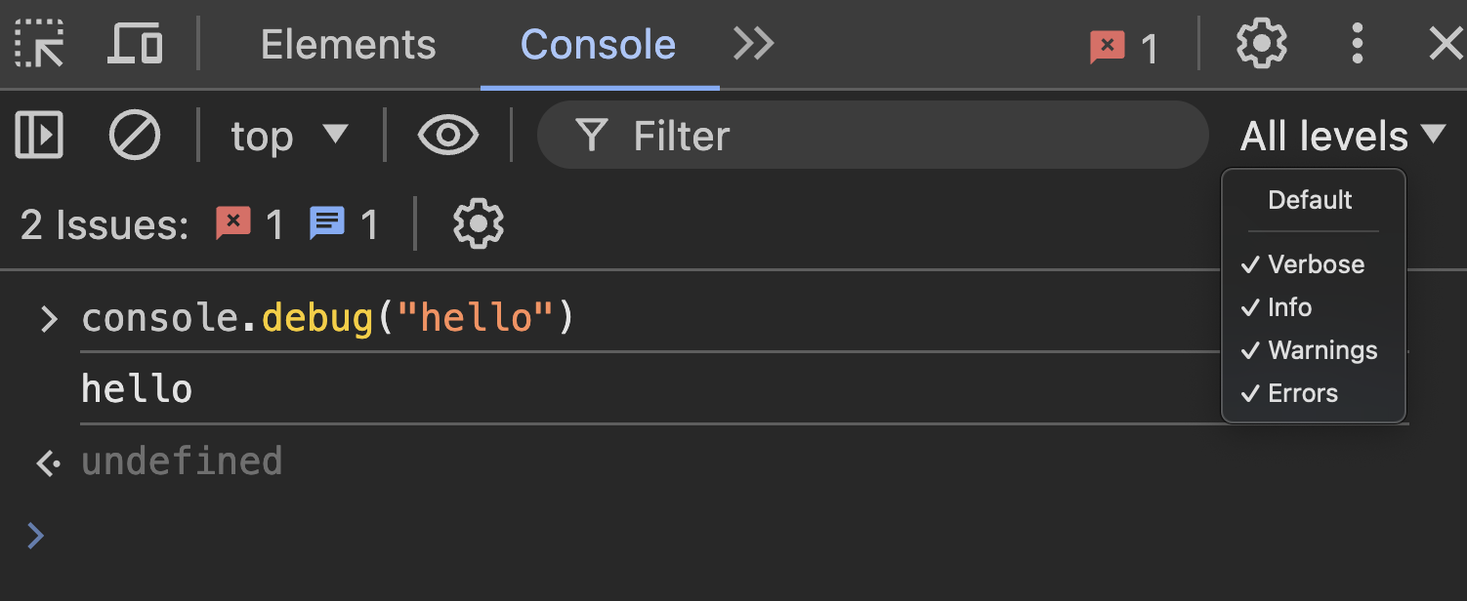Expand more tabs with the double chevron
The width and height of the screenshot is (1467, 601).
point(754,44)
